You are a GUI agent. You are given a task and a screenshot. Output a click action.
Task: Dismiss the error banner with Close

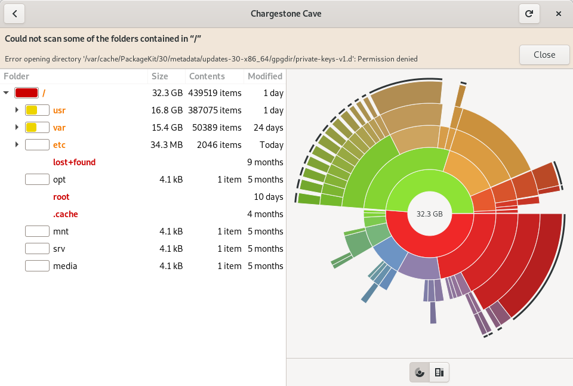click(x=544, y=55)
